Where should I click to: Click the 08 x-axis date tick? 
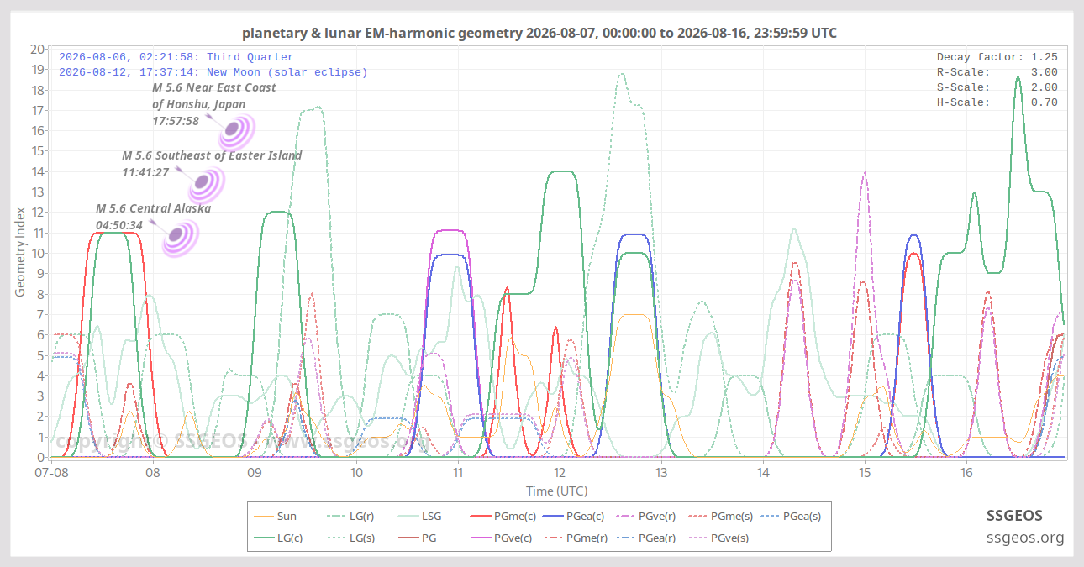(153, 474)
